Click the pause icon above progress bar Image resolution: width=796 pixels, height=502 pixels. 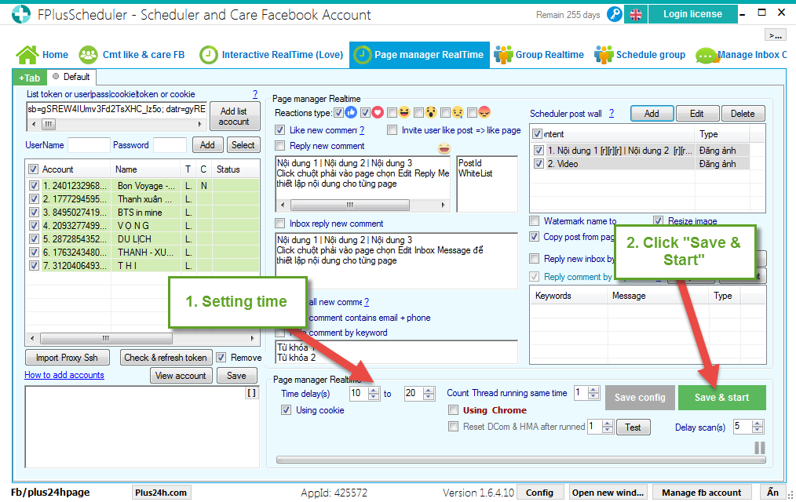[x=759, y=448]
